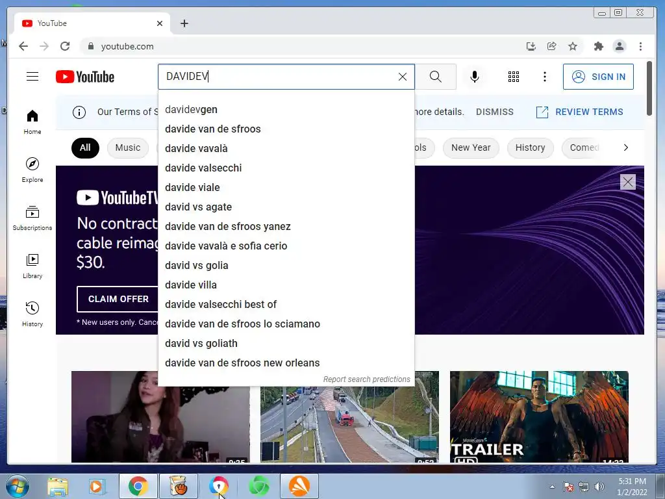Screen dimensions: 665x499
Task: Open the YouTube apps grid icon
Action: (514, 77)
